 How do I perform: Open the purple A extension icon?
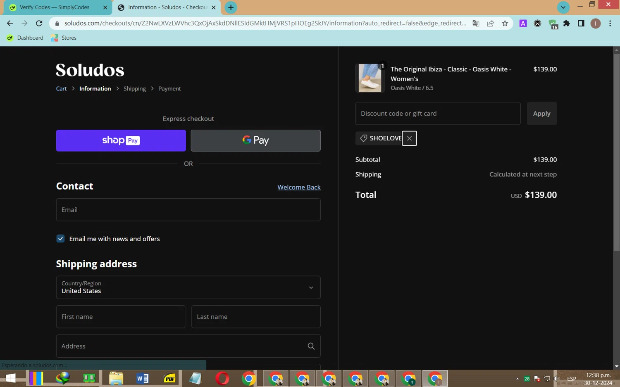[x=523, y=24]
